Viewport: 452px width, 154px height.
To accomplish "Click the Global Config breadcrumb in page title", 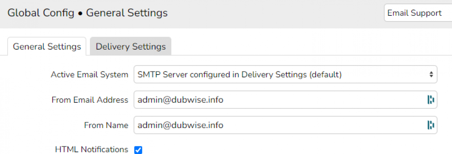I will (41, 13).
